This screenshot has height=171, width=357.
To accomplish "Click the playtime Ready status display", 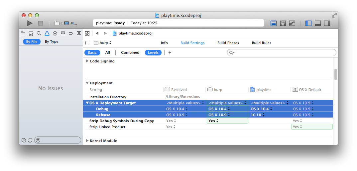I will [x=178, y=23].
